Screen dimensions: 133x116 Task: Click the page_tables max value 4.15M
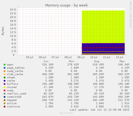pos(125,68)
